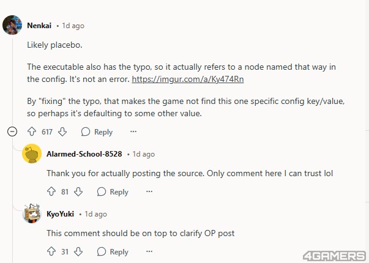Open more options on Nenkai's comment

pyautogui.click(x=133, y=131)
